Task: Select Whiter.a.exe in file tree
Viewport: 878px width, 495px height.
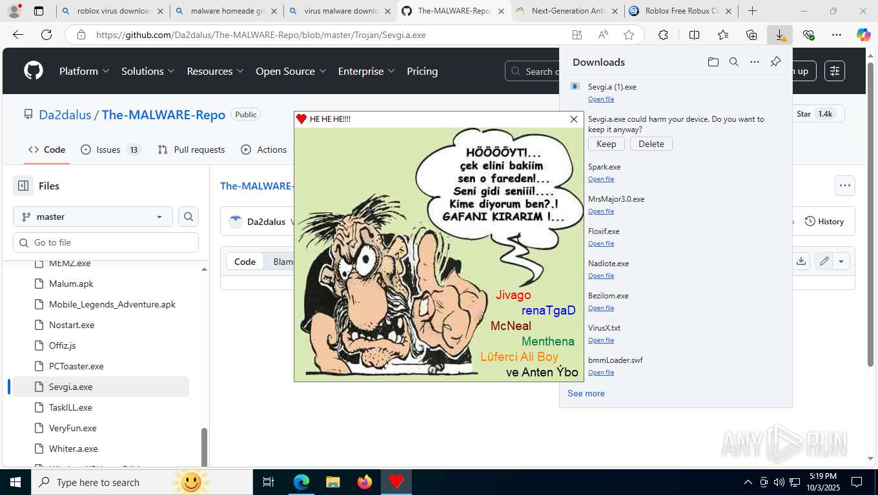Action: tap(74, 449)
